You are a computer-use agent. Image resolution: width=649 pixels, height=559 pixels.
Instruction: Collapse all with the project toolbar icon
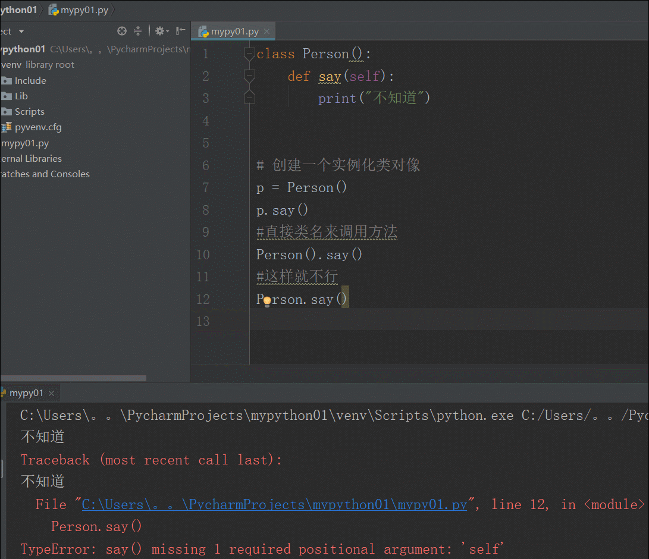point(138,31)
